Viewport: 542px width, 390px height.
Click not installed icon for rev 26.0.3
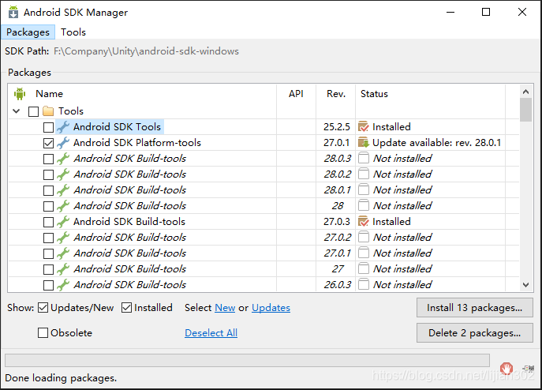[363, 284]
